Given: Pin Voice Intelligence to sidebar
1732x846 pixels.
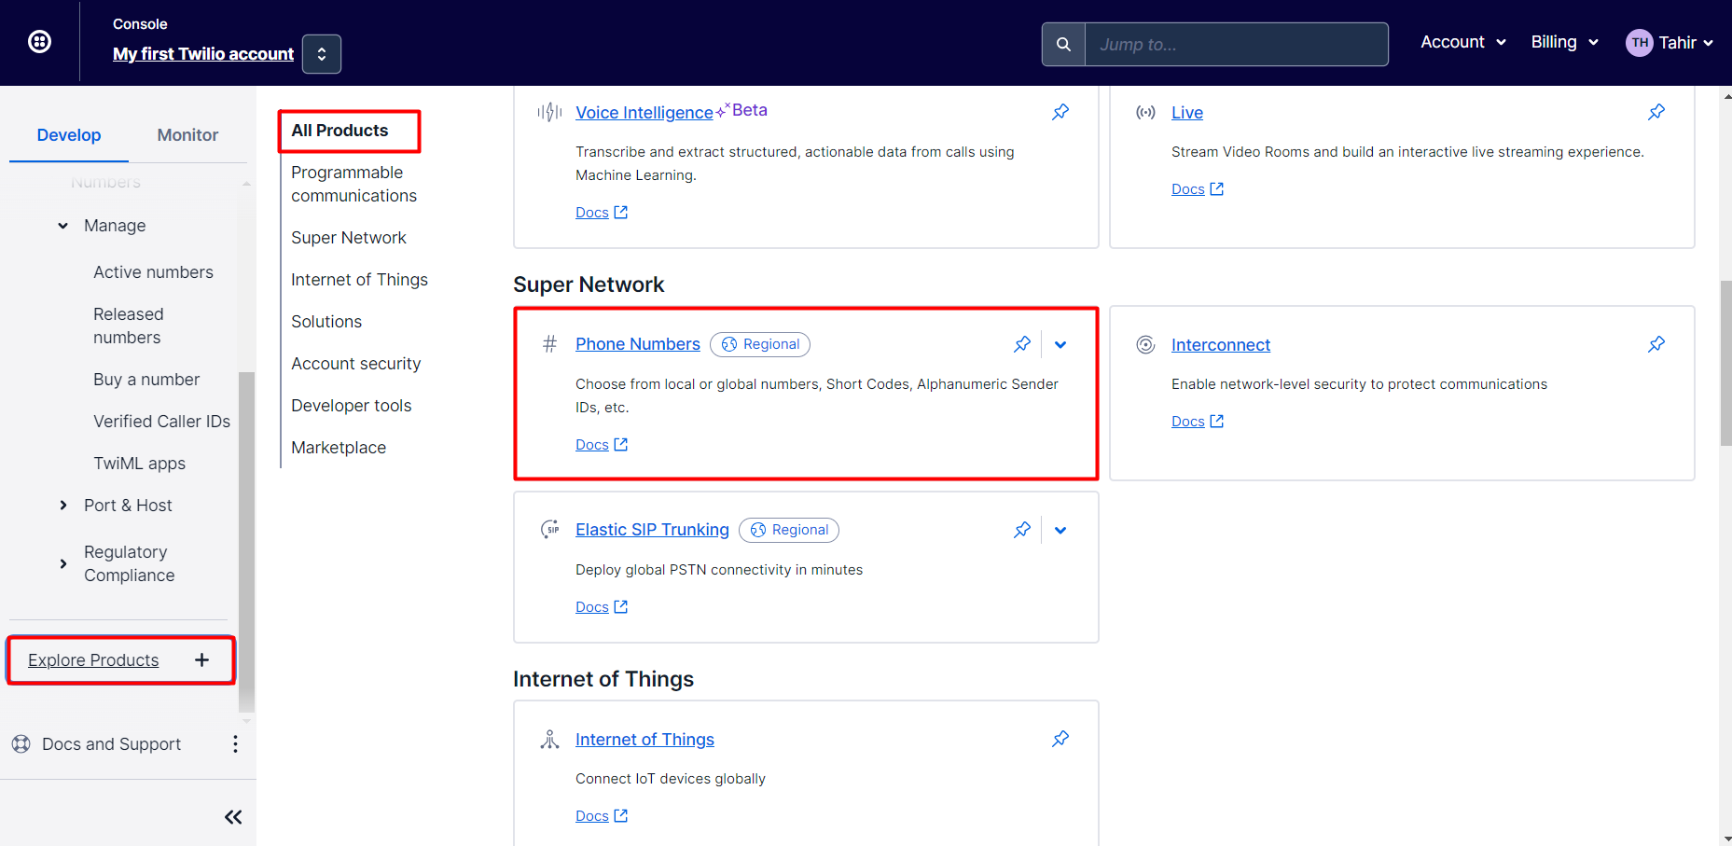Looking at the screenshot, I should click(1060, 112).
